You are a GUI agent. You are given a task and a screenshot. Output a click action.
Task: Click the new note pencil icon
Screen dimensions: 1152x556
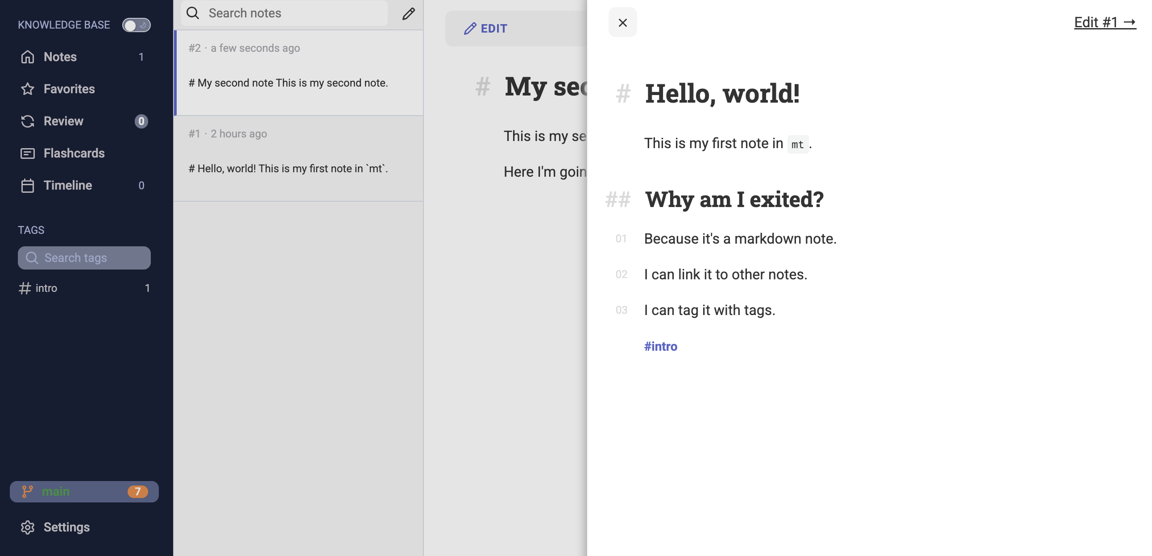[408, 14]
